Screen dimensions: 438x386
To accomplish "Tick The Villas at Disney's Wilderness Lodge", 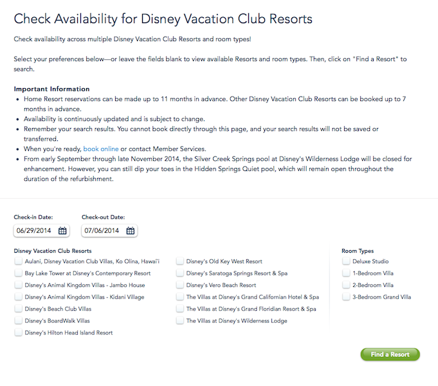I will (x=180, y=320).
